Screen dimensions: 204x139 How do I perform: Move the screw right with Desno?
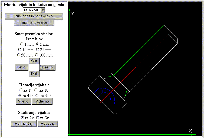47,67
